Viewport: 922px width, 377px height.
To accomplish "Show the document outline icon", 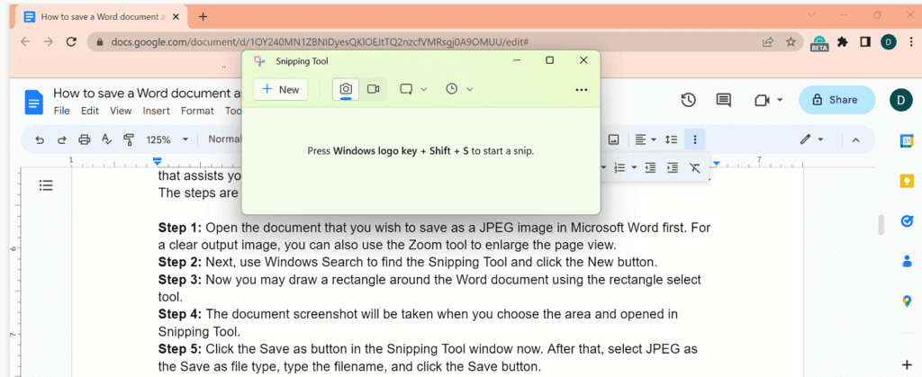I will pos(46,185).
